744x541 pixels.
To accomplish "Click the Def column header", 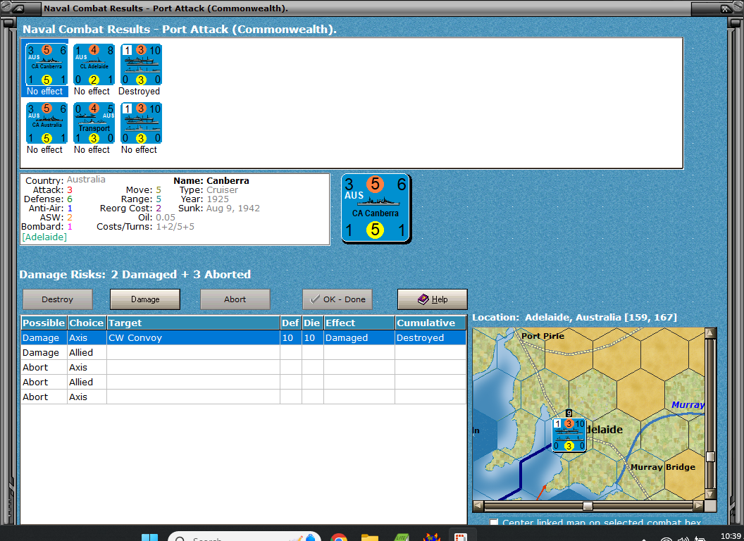I will (x=290, y=323).
